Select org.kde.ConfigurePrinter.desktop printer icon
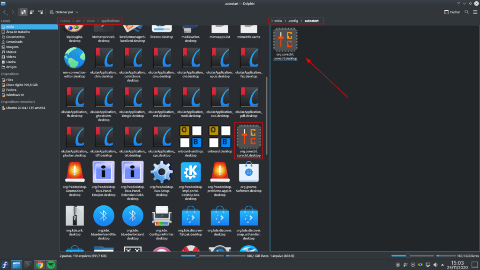480x270 pixels. [163, 216]
